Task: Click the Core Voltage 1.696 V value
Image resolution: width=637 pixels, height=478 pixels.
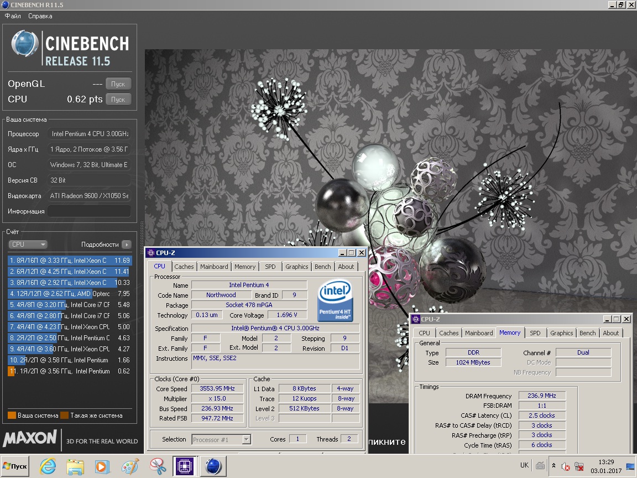Action: (x=287, y=315)
